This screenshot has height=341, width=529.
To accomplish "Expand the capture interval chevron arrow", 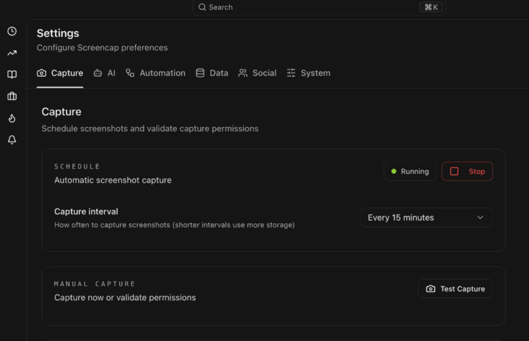I will [481, 217].
